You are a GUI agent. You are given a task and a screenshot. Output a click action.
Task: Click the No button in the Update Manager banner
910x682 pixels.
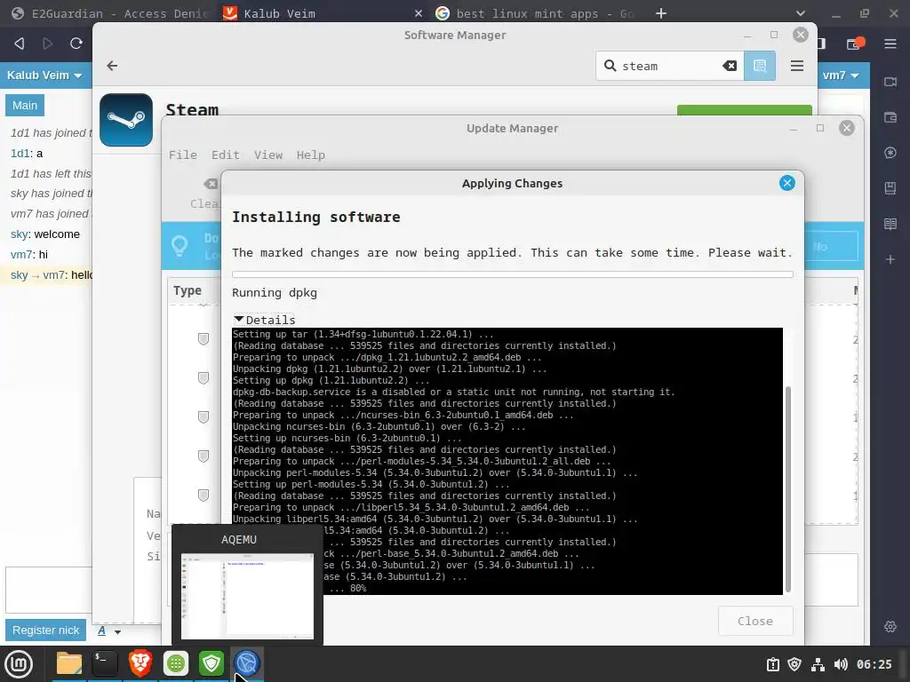click(x=820, y=247)
